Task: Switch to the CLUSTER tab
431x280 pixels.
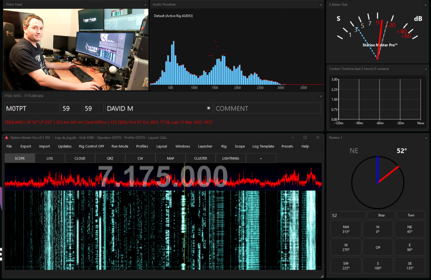Action: coord(201,158)
